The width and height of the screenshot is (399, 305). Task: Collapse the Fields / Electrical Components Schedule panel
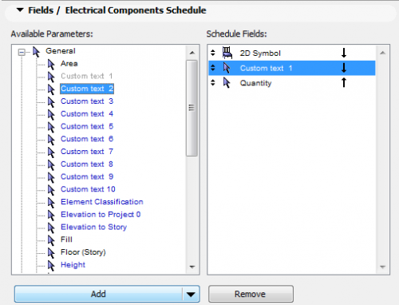(20, 10)
